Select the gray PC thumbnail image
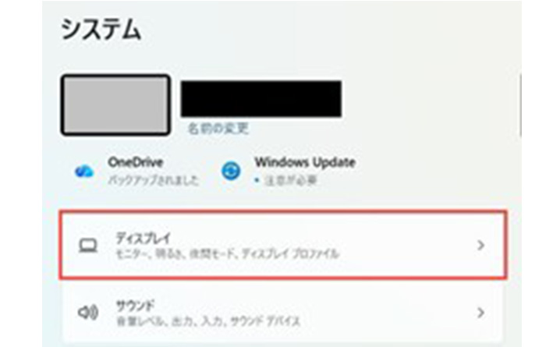The width and height of the screenshot is (546, 347). point(115,104)
